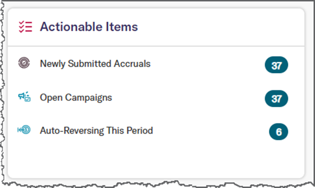
Task: Click the target icon for Newly Submitted Accruals
Action: (24, 63)
